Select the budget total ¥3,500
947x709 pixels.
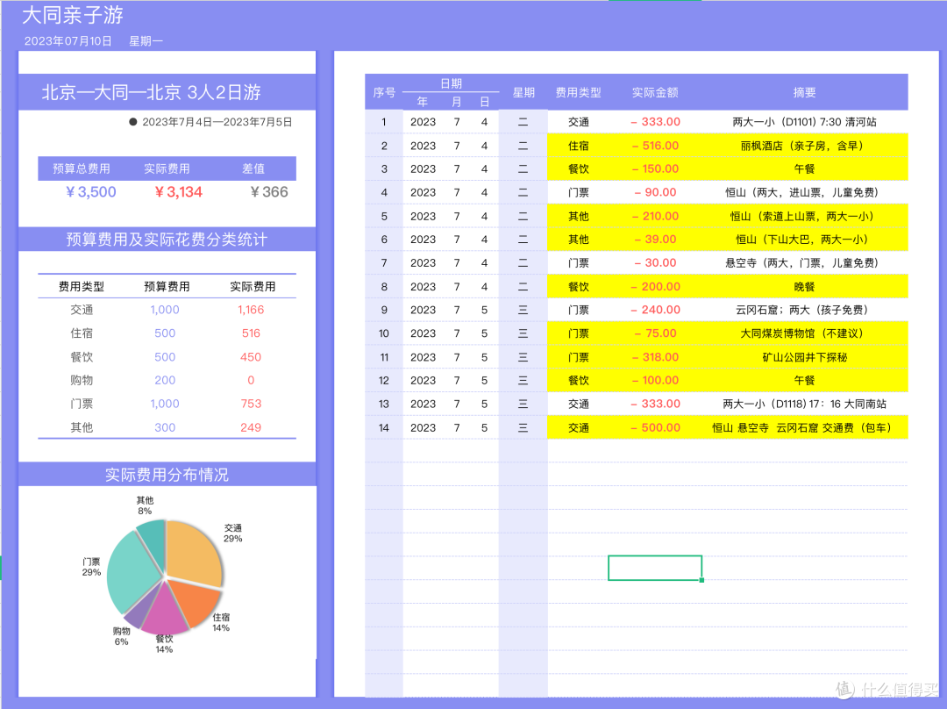pyautogui.click(x=90, y=192)
